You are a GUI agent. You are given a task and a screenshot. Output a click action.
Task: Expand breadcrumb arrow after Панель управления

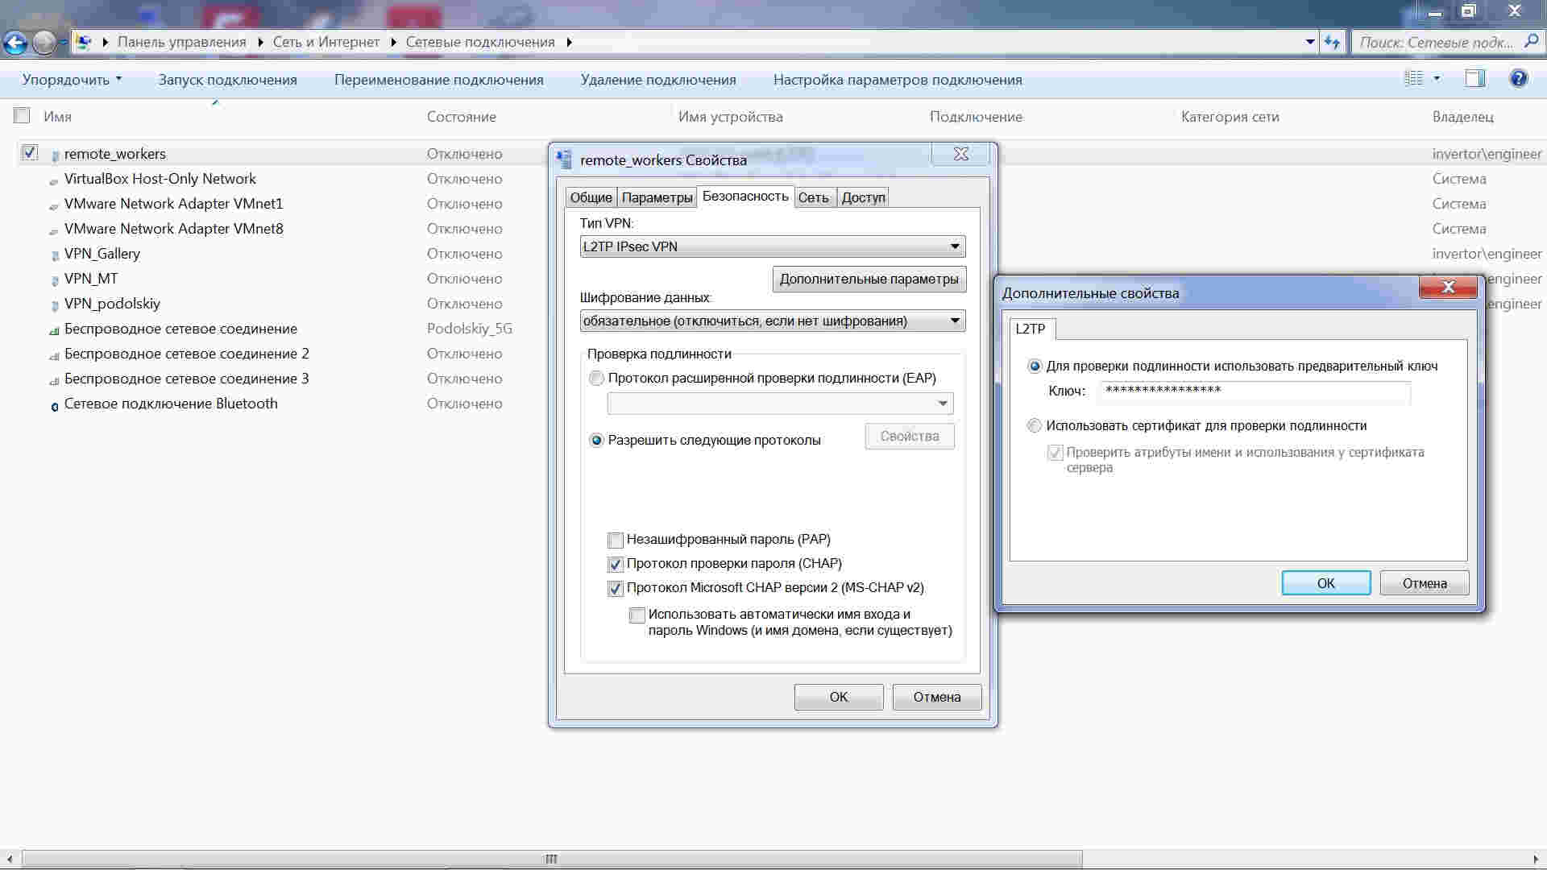[x=260, y=42]
